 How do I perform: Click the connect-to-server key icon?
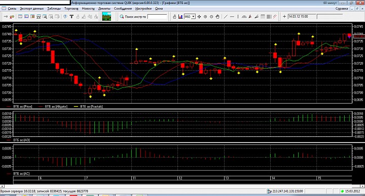click(6, 17)
